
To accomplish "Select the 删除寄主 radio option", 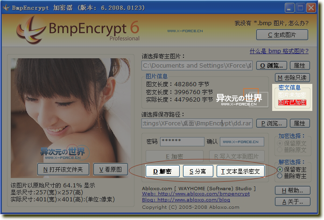I will point(292,176).
